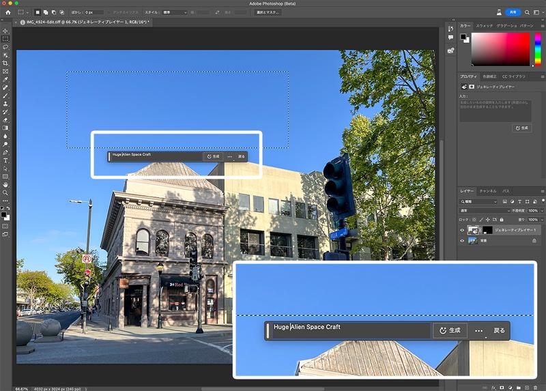The width and height of the screenshot is (546, 391).
Task: Toggle lock all padlock icon
Action: click(x=502, y=220)
